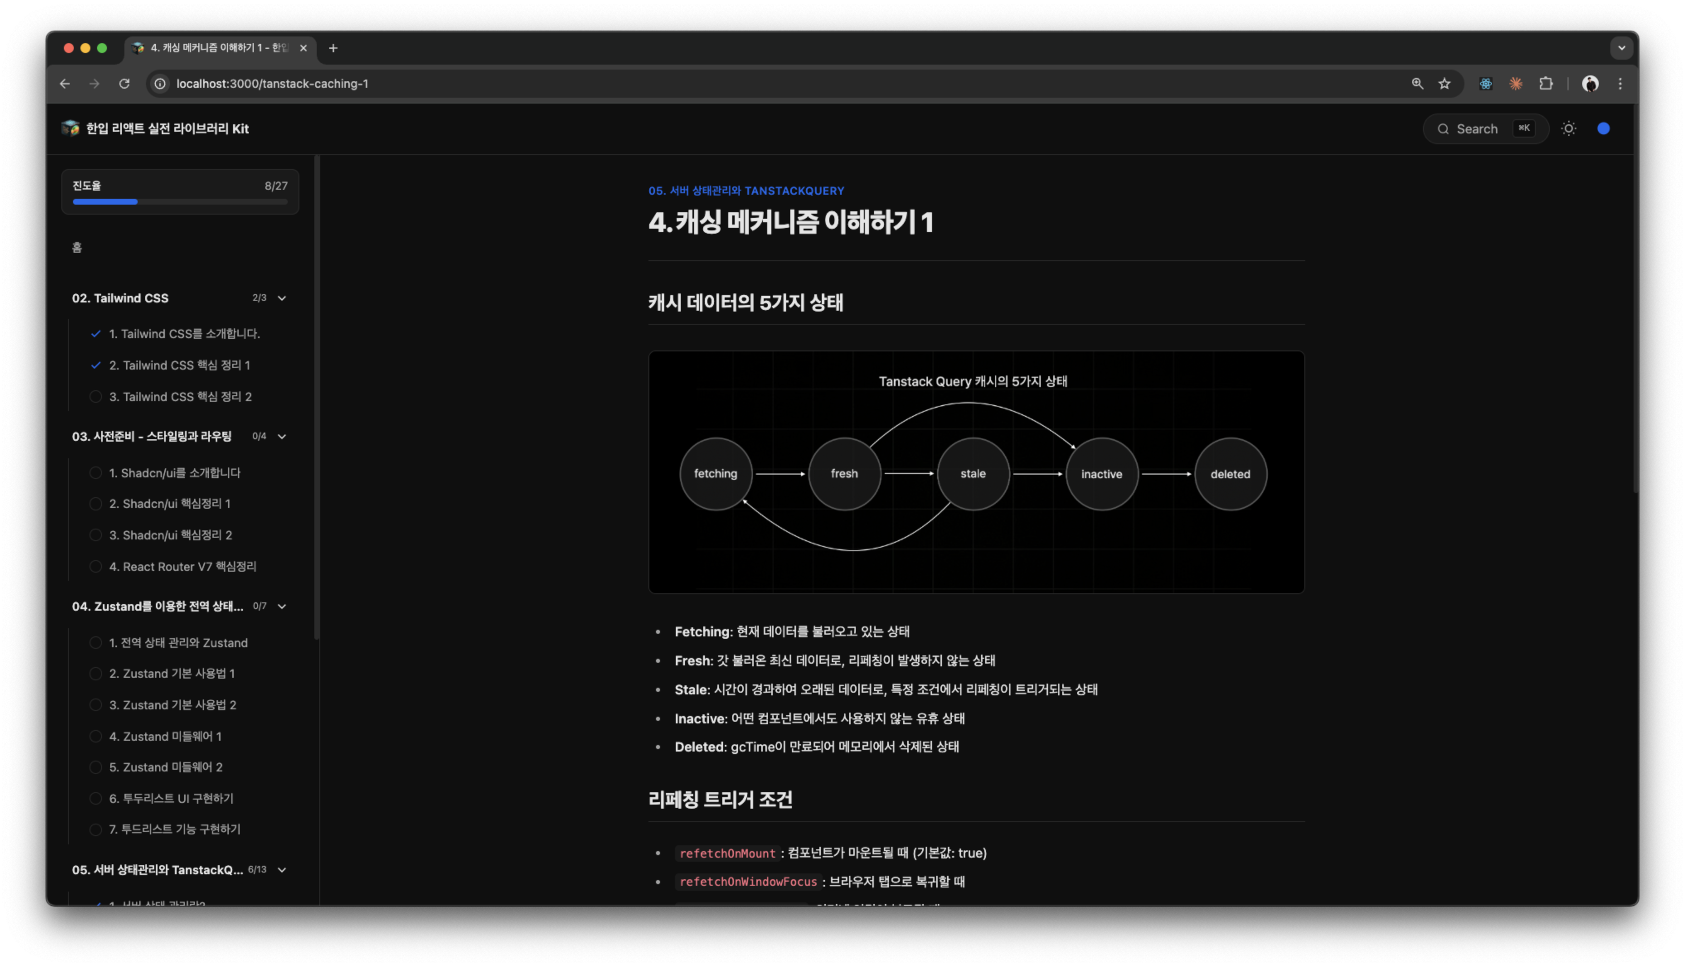Click the orange TanStack extension icon
The image size is (1685, 967).
point(1515,84)
